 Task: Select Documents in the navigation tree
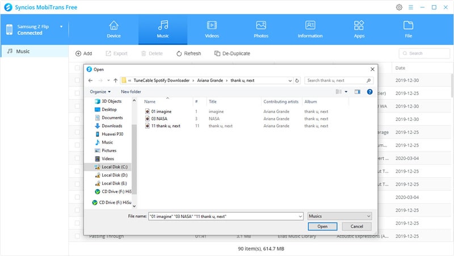click(x=109, y=117)
